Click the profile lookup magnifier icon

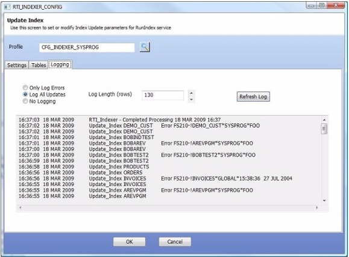(145, 47)
